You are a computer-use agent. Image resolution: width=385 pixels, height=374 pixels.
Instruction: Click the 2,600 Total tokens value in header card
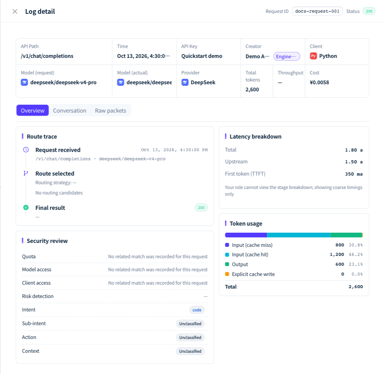[252, 89]
